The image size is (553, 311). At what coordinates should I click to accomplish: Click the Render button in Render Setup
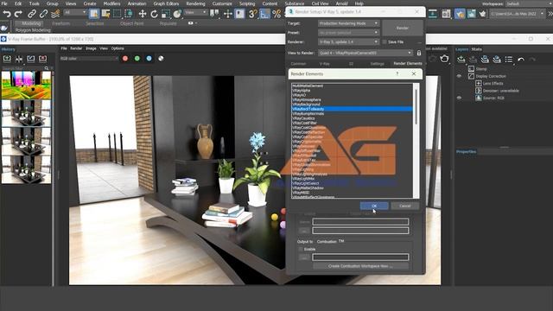[403, 28]
